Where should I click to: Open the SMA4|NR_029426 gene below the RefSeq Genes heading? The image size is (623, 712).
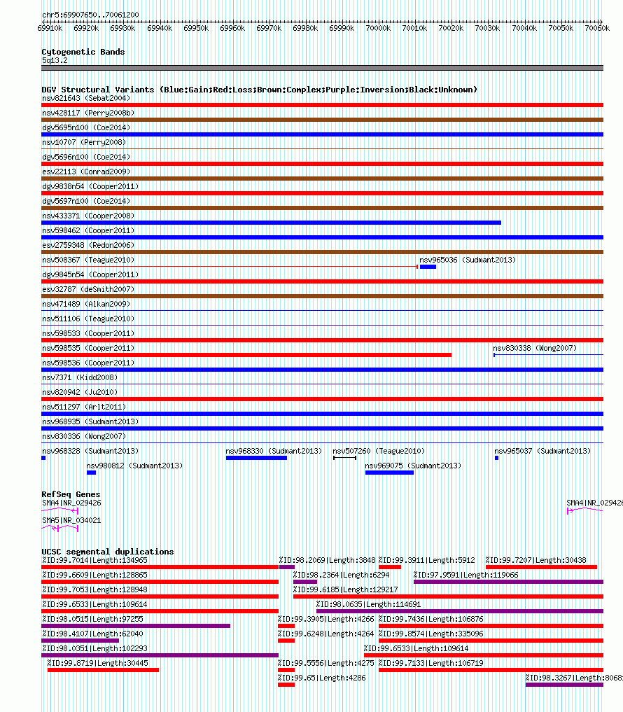tap(71, 503)
